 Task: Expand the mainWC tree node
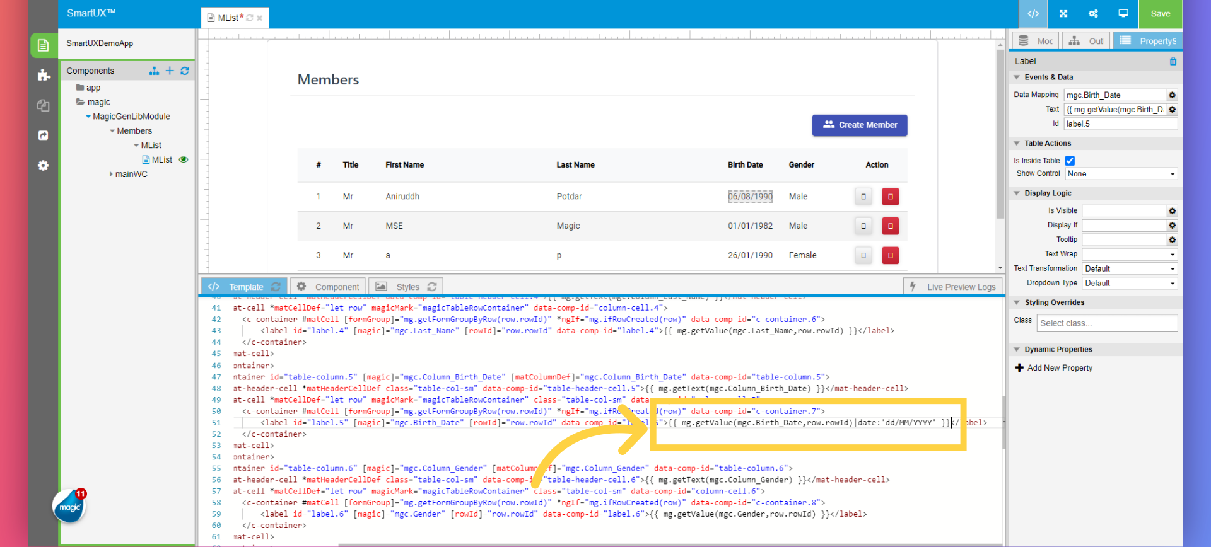tap(111, 175)
